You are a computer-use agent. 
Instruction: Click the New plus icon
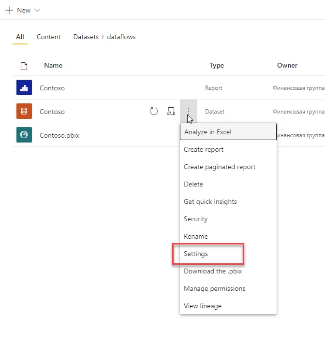click(x=9, y=10)
